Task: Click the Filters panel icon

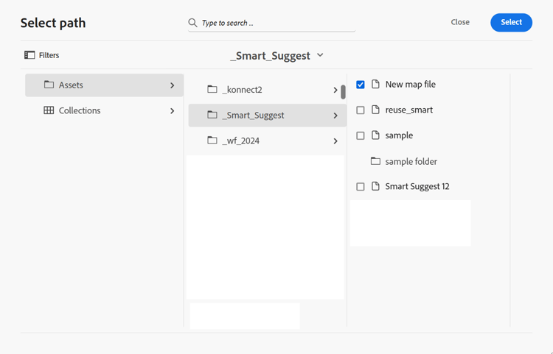Action: [x=29, y=55]
